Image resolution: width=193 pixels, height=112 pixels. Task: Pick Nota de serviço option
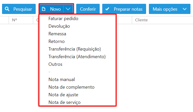(x=65, y=102)
